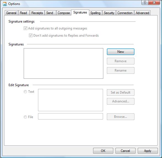Go to the Security tab
Image resolution: width=162 pixels, height=158 pixels.
[109, 13]
